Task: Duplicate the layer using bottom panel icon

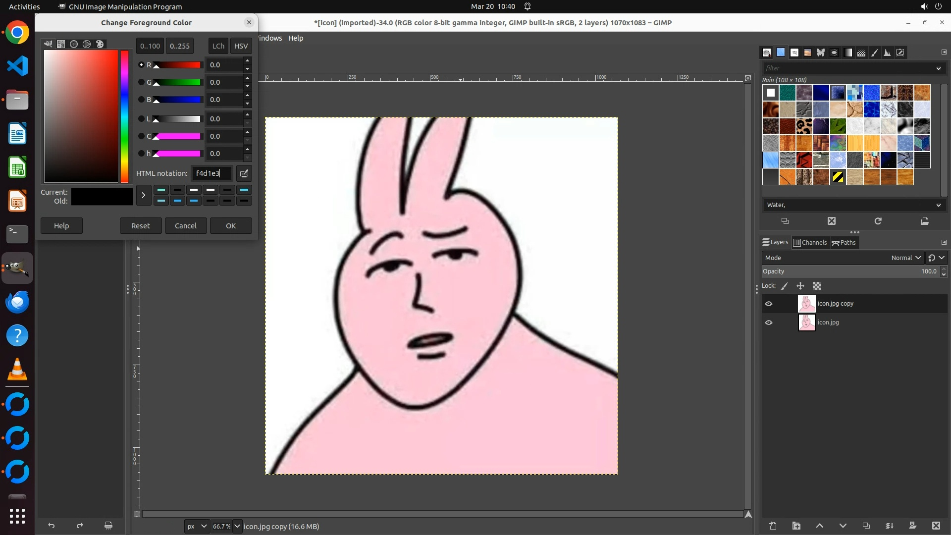Action: (866, 526)
